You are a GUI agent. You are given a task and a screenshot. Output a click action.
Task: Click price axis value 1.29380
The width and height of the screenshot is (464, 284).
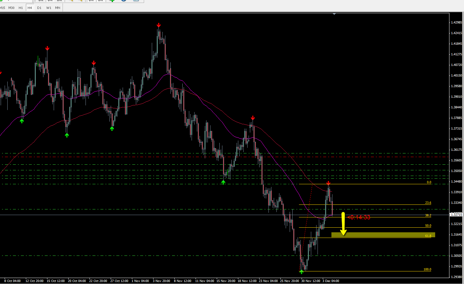pyautogui.click(x=456, y=277)
